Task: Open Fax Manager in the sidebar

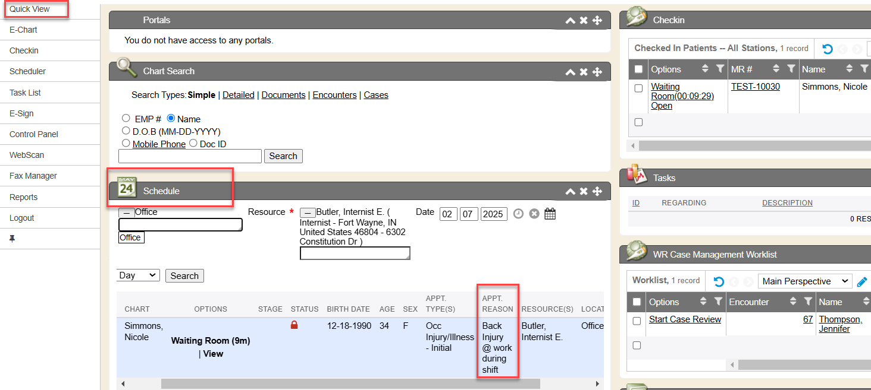Action: 33,176
